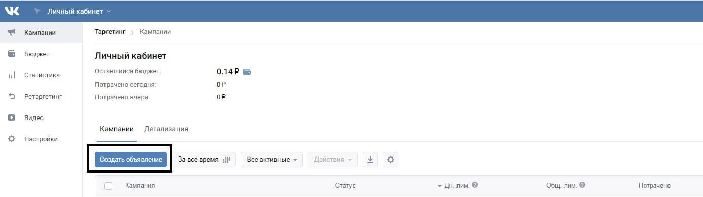Click the download export icon
The image size is (703, 197).
tap(370, 160)
